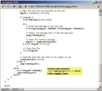The width and height of the screenshot is (102, 91).
Task: Click vertical scrollbar down arrow
Action: click(x=100, y=86)
